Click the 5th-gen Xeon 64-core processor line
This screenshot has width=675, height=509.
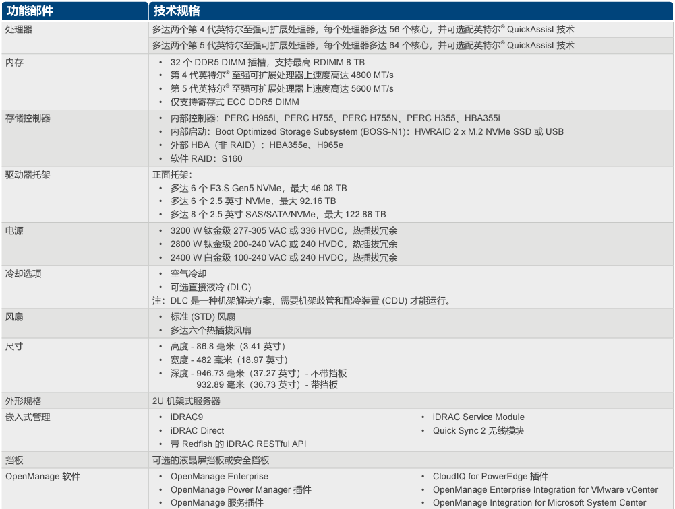(x=363, y=45)
